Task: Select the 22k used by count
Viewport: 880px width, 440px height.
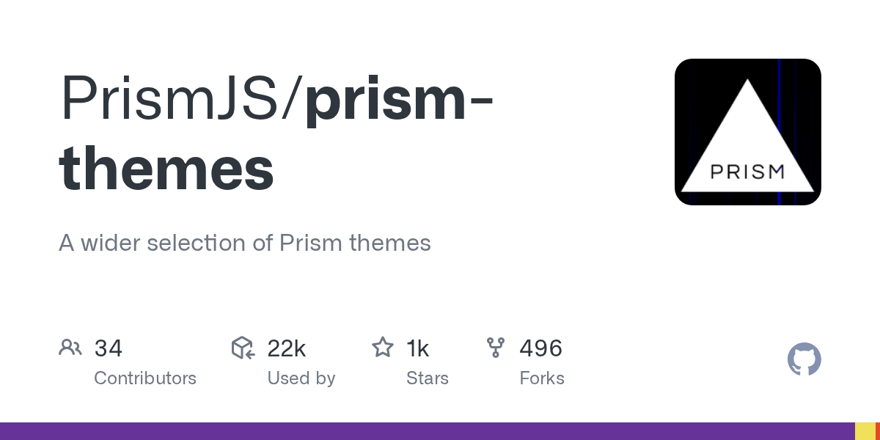Action: 287,348
